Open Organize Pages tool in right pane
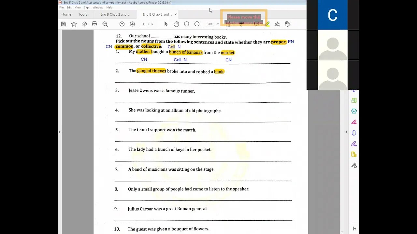The width and height of the screenshot is (417, 234). tap(354, 100)
